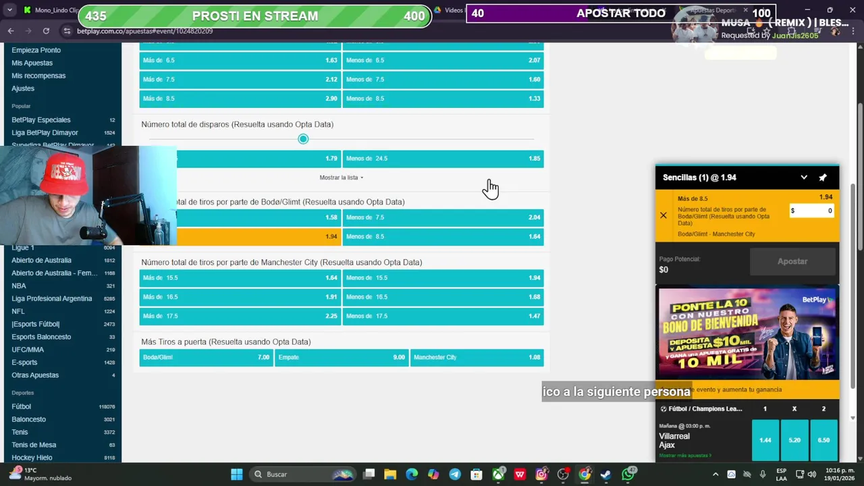Screen dimensions: 864x486
Task: Open Telegram from the taskbar
Action: [455, 475]
